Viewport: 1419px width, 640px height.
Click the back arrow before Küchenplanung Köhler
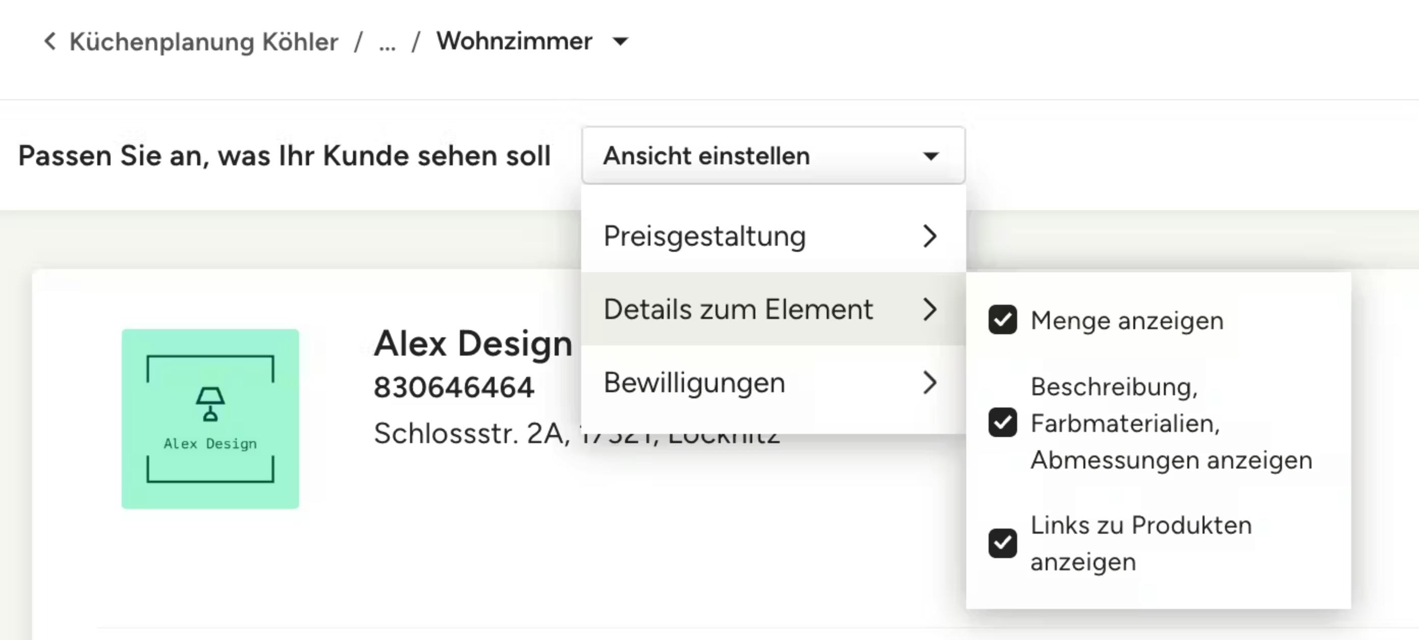point(50,41)
